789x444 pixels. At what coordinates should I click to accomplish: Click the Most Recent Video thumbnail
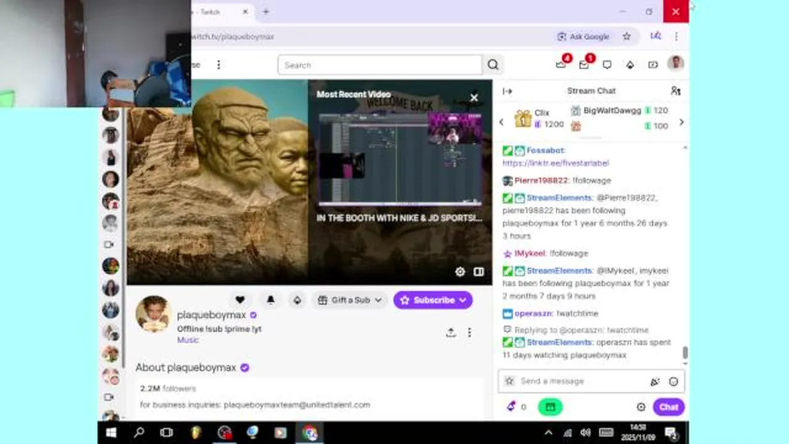click(x=399, y=159)
